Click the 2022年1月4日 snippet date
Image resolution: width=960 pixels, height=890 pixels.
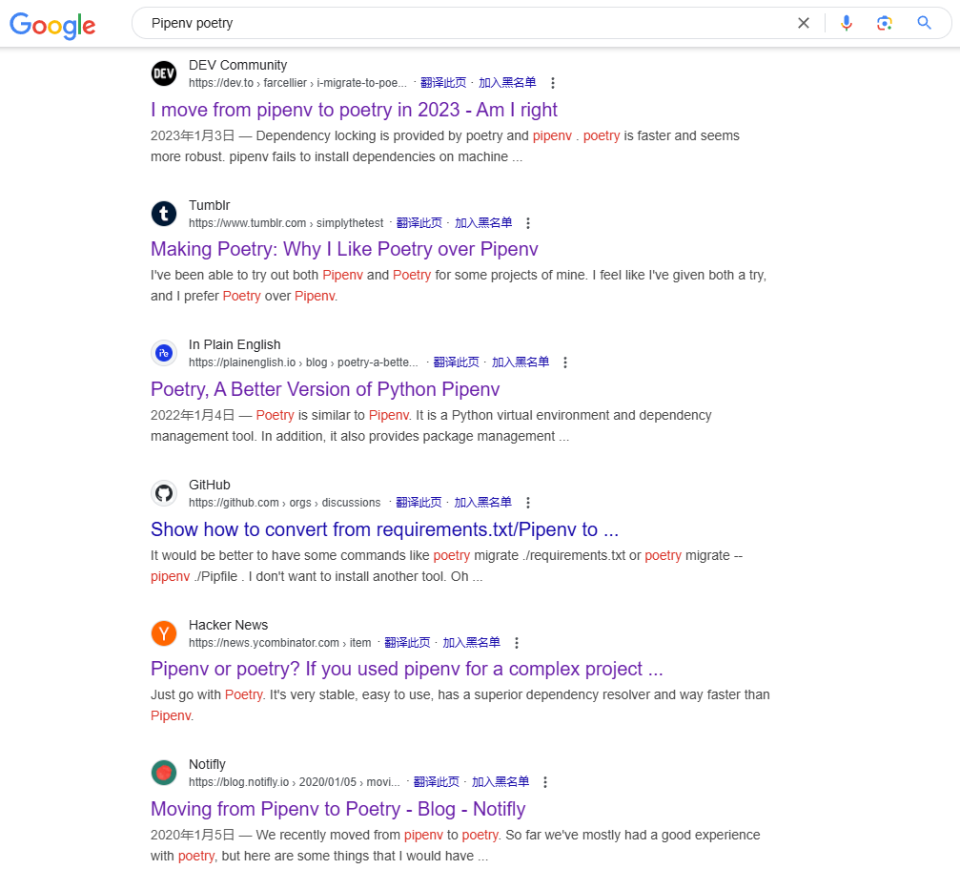[193, 415]
